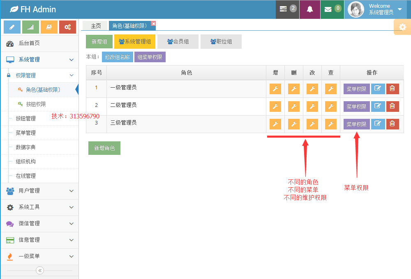411x279 pixels.
Task: Open the Welcome user dropdown arrow
Action: [x=400, y=9]
